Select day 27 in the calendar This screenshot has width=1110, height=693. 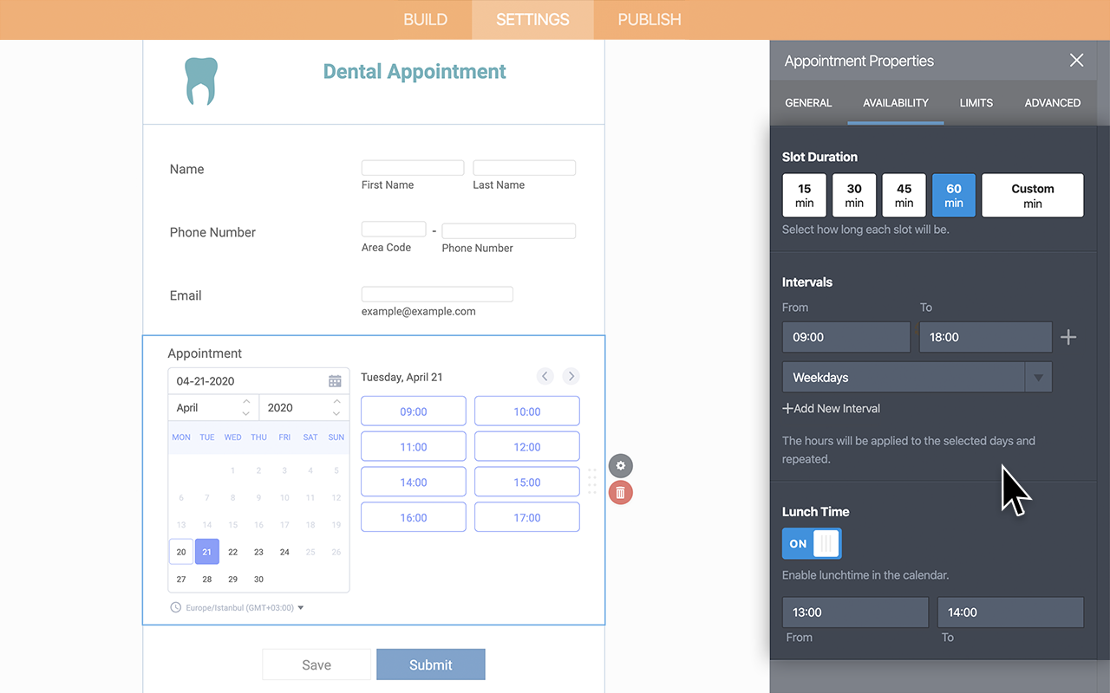tap(181, 579)
